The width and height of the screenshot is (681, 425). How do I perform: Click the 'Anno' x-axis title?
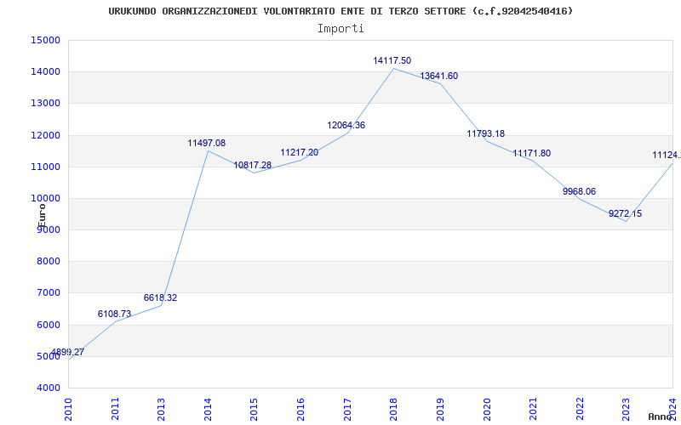click(661, 416)
